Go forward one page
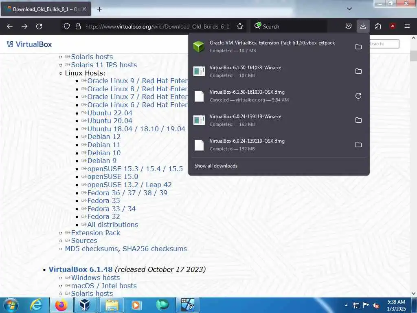Image resolution: width=417 pixels, height=313 pixels. (24, 26)
